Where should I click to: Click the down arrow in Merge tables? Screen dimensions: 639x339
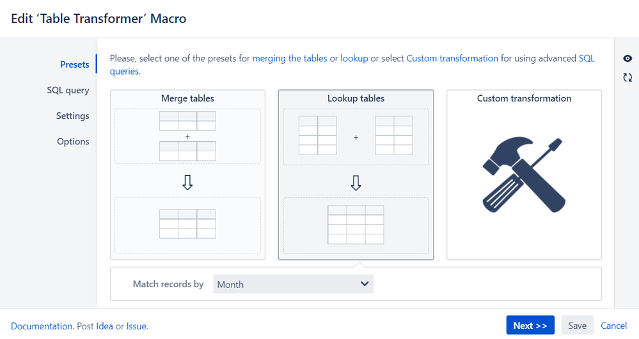click(x=187, y=183)
